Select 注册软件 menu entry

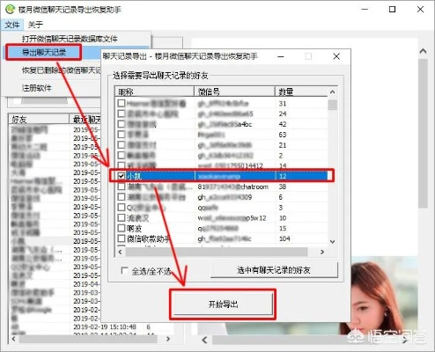[x=37, y=88]
